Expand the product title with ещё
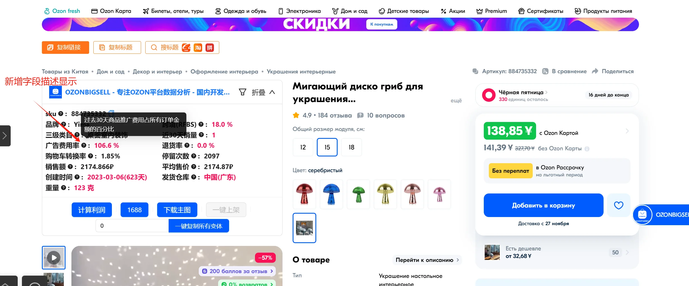 click(x=456, y=100)
